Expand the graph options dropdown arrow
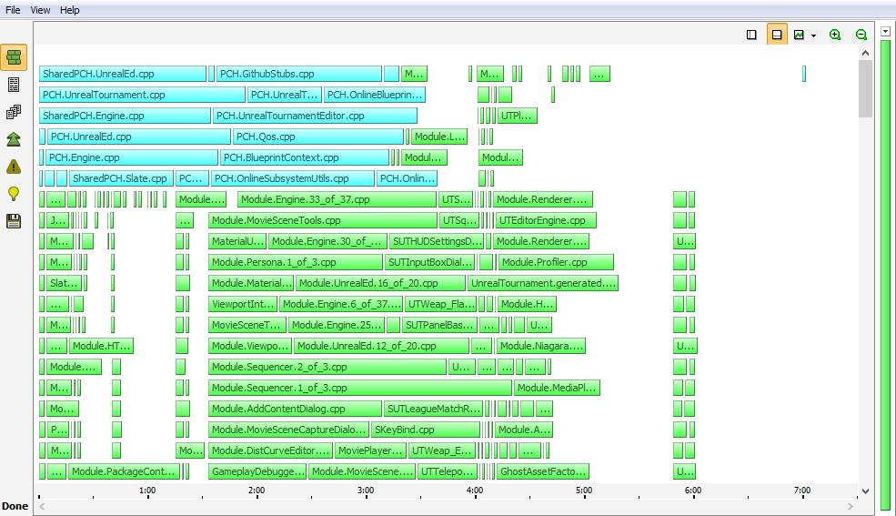896x516 pixels. [813, 35]
